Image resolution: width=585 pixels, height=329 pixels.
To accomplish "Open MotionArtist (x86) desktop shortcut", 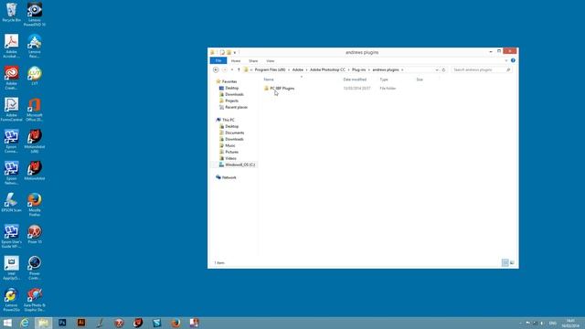I will 35,141.
